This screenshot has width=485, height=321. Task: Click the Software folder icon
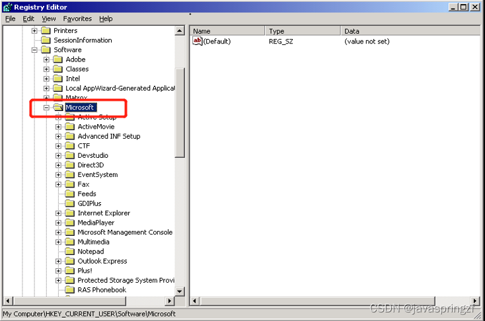pyautogui.click(x=46, y=50)
